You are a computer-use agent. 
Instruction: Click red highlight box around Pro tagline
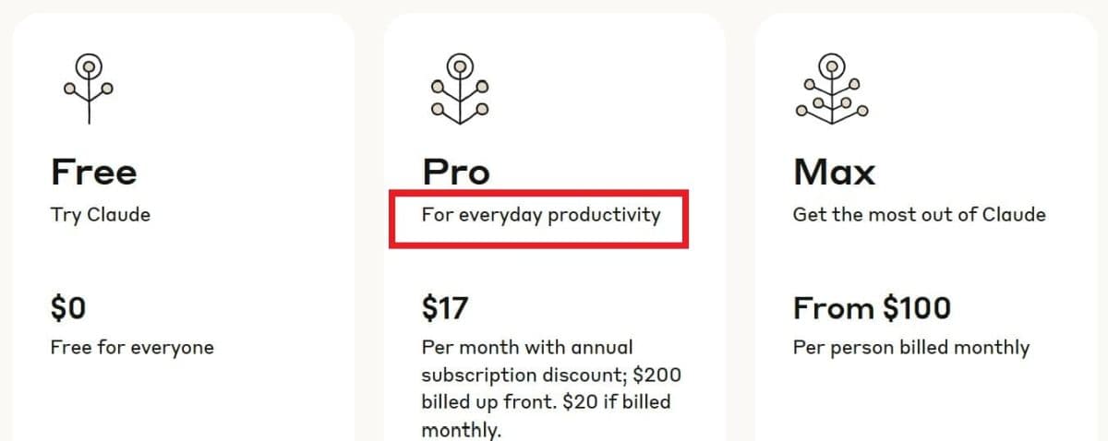(x=539, y=220)
